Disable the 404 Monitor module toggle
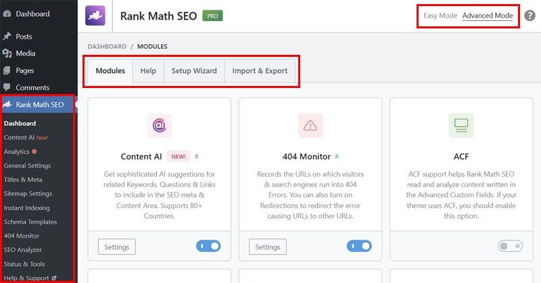The height and width of the screenshot is (283, 541). 359,246
